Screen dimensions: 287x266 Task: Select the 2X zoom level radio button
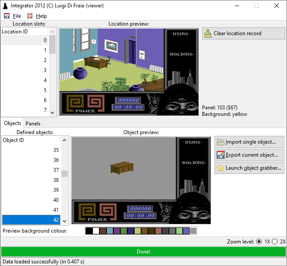(x=274, y=241)
